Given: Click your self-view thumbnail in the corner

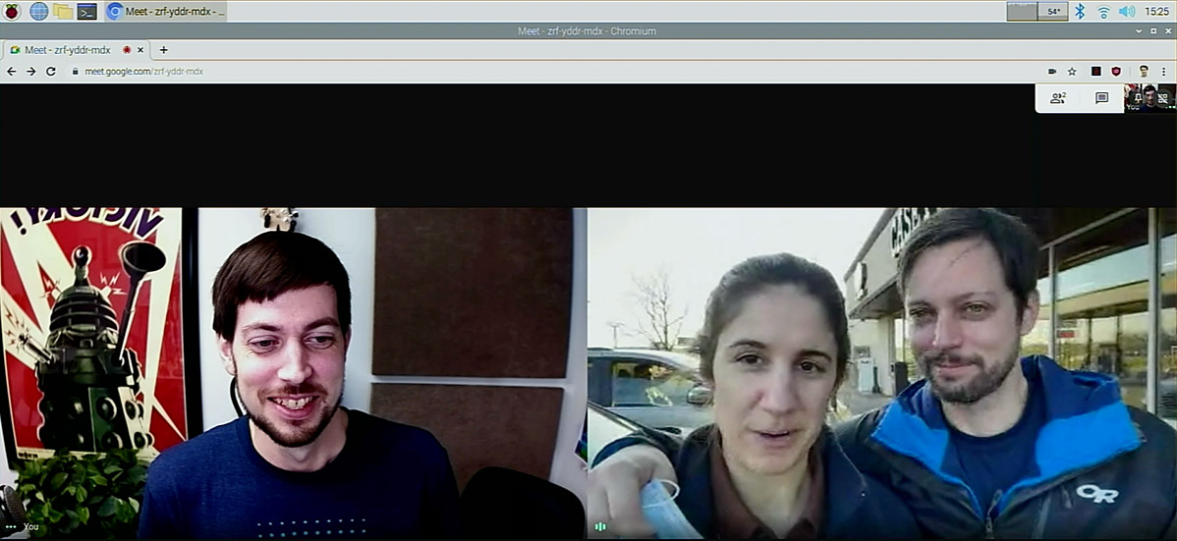Looking at the screenshot, I should coord(1149,98).
